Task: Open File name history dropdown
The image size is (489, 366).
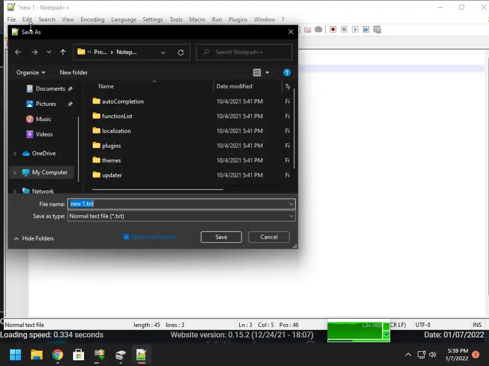Action: (x=291, y=204)
